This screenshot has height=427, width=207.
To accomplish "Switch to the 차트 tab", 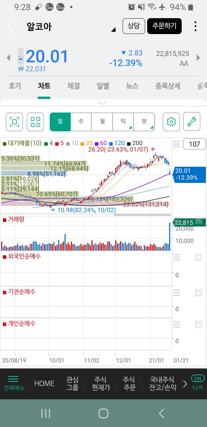I will (x=44, y=86).
